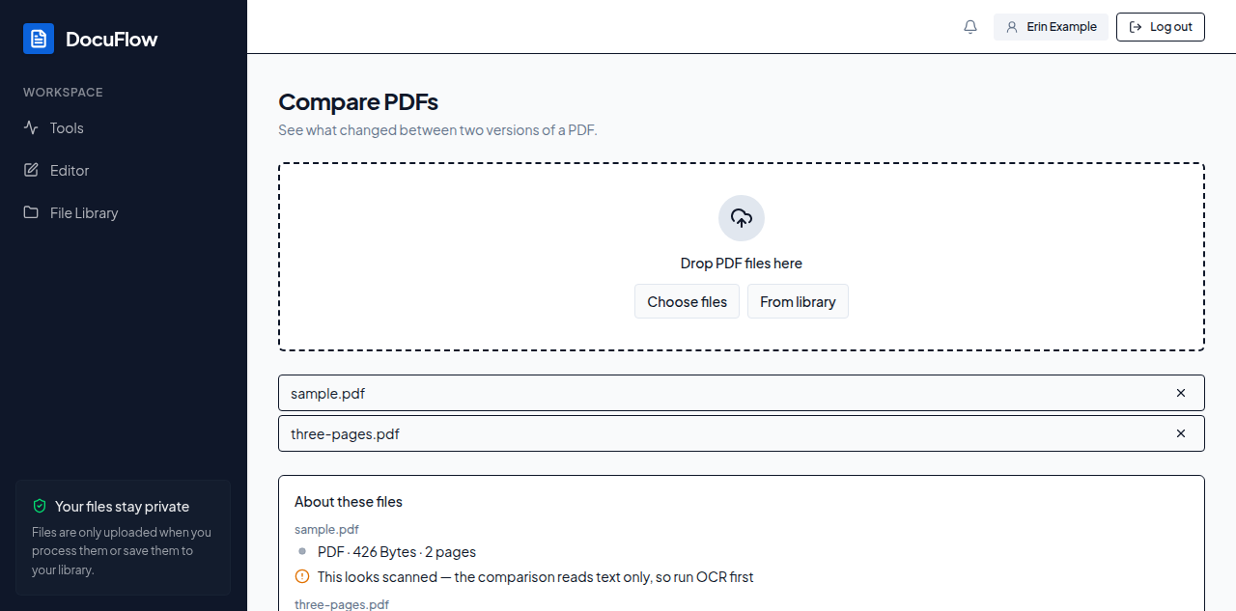Click the File Library folder icon
The width and height of the screenshot is (1236, 611).
click(31, 212)
